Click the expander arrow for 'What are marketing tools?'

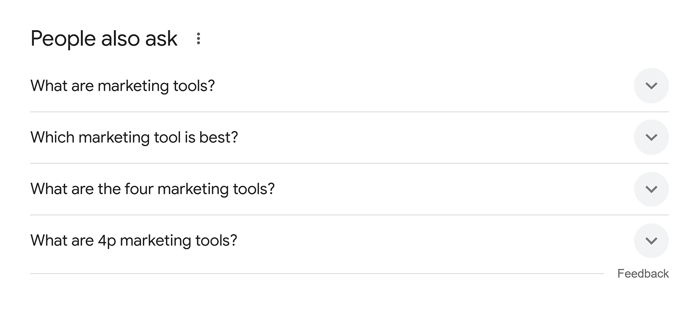point(651,85)
